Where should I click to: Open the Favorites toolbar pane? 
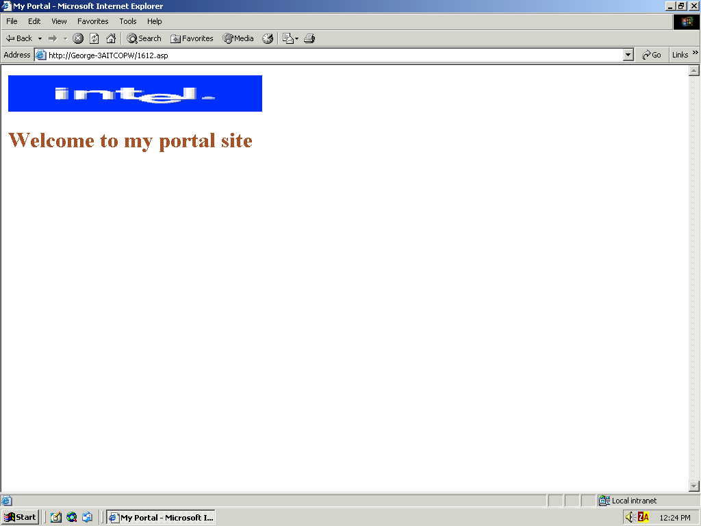192,38
